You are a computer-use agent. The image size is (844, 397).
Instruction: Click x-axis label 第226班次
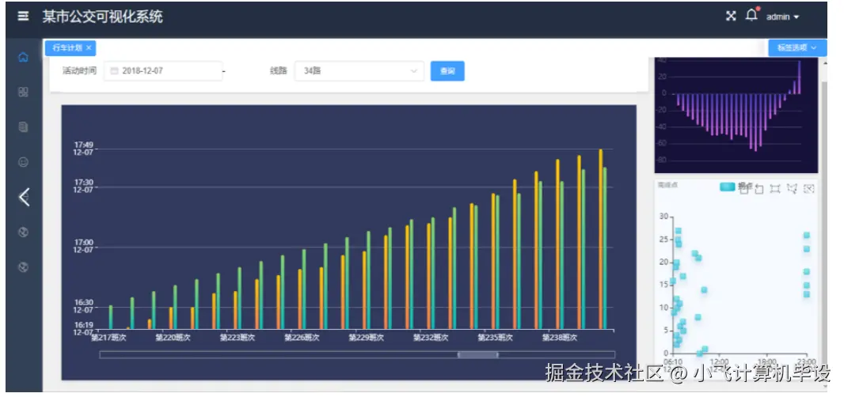pos(302,338)
